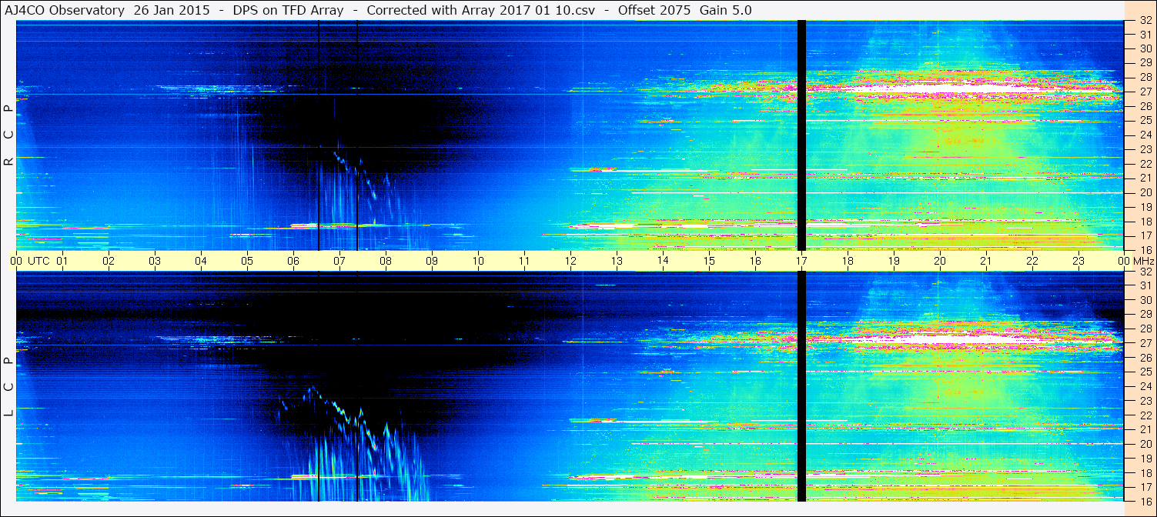
Task: Click the 18 hour label on UTC axis
Action: click(x=848, y=261)
